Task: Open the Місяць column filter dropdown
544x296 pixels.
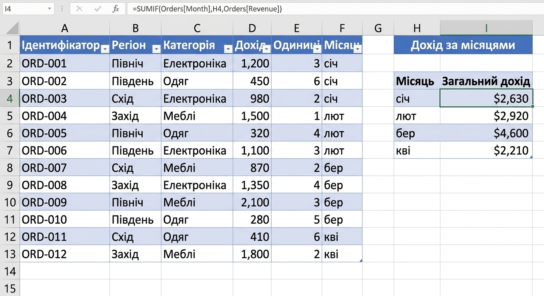Action: pyautogui.click(x=358, y=49)
